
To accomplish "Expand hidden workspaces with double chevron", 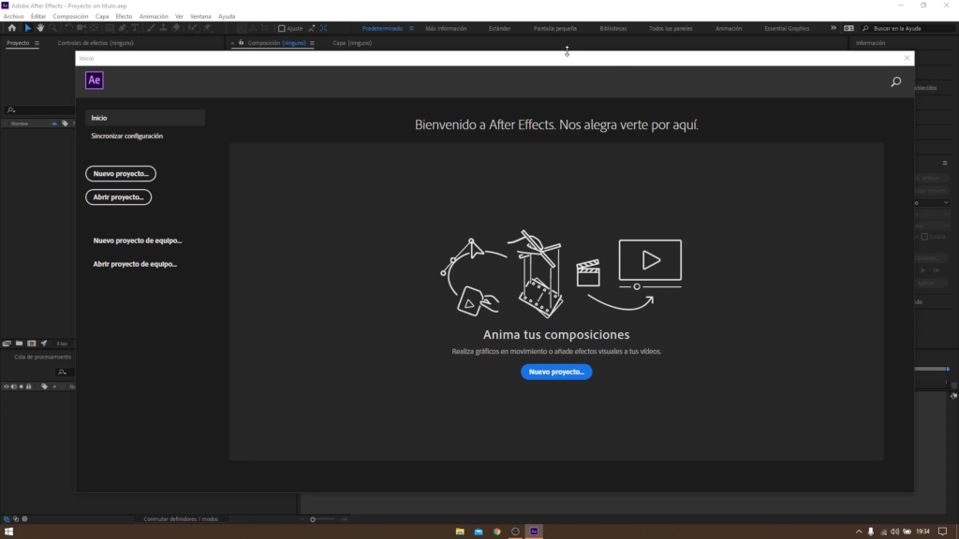I will coord(833,28).
